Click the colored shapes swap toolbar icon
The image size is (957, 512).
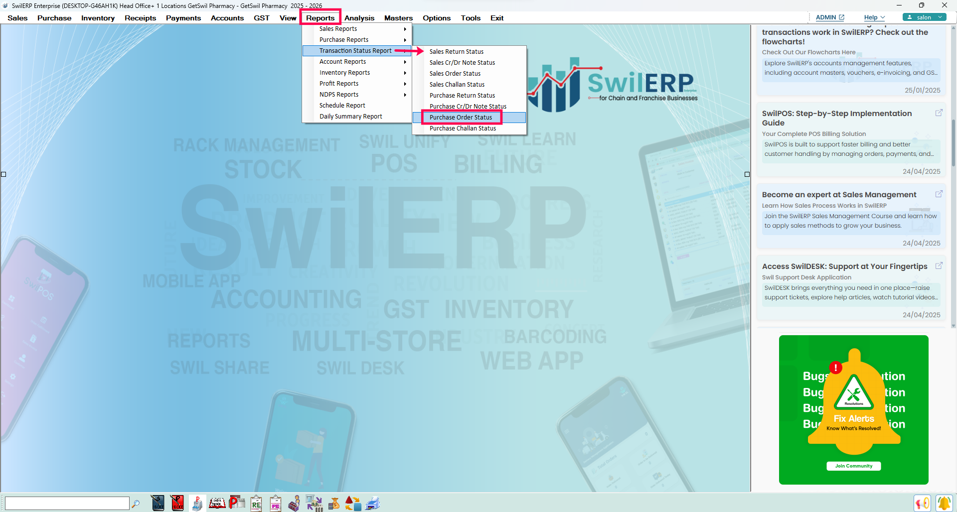[x=353, y=503]
